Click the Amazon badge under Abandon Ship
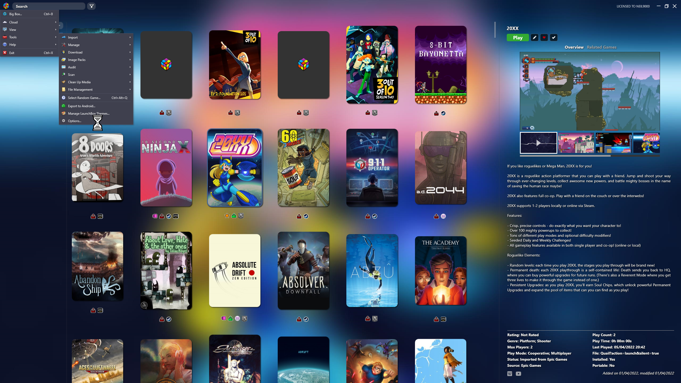 [100, 310]
